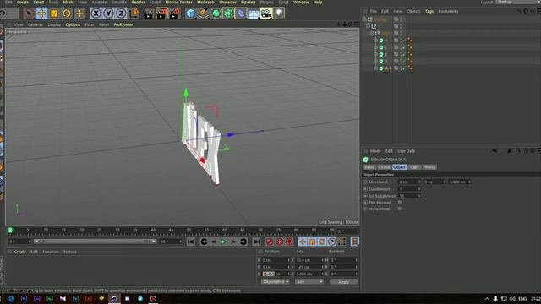Open the Render menu
Image resolution: width=541 pixels, height=304 pixels.
point(138,2)
